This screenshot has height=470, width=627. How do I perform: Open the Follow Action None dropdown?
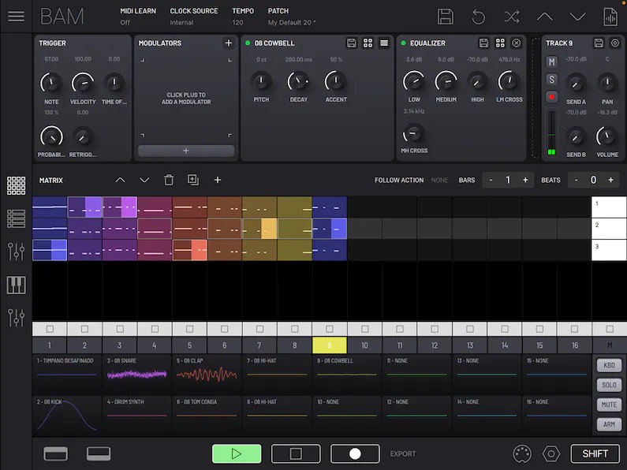coord(439,181)
